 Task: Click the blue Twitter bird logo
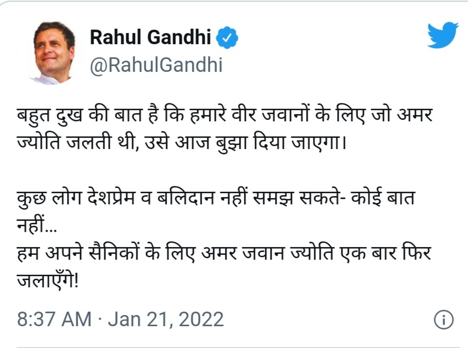[443, 35]
